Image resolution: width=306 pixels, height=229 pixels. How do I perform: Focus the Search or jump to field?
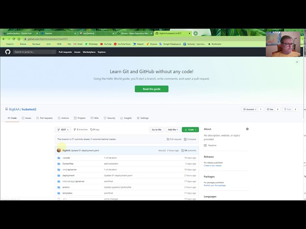pyautogui.click(x=34, y=52)
